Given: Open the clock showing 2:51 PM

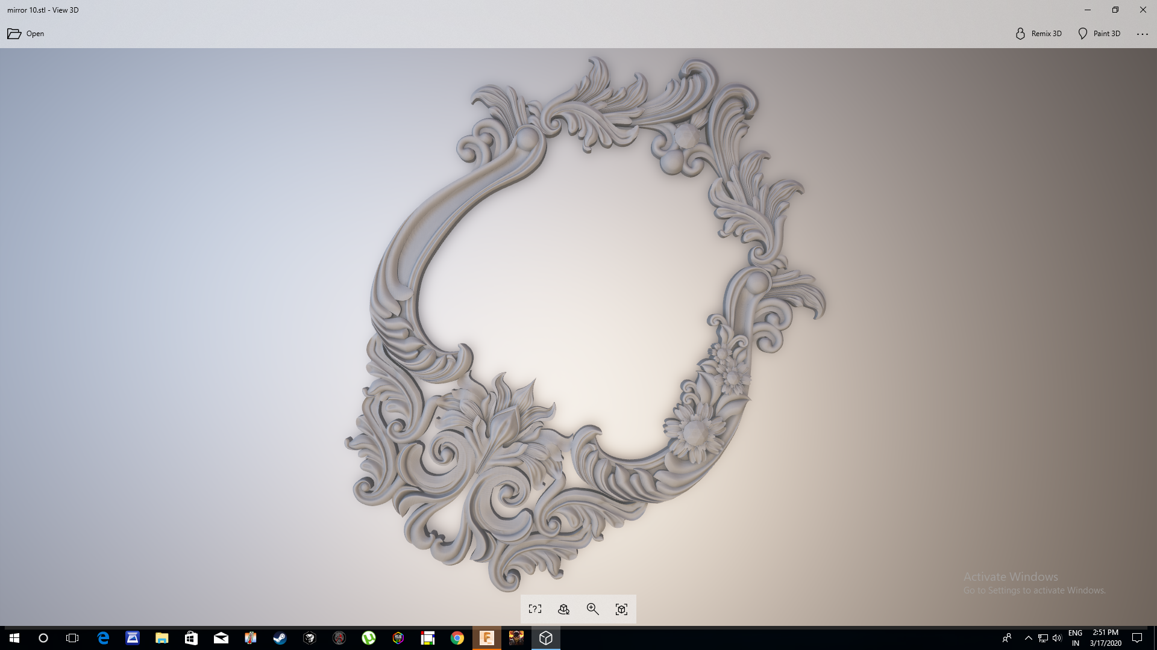Looking at the screenshot, I should 1106,638.
